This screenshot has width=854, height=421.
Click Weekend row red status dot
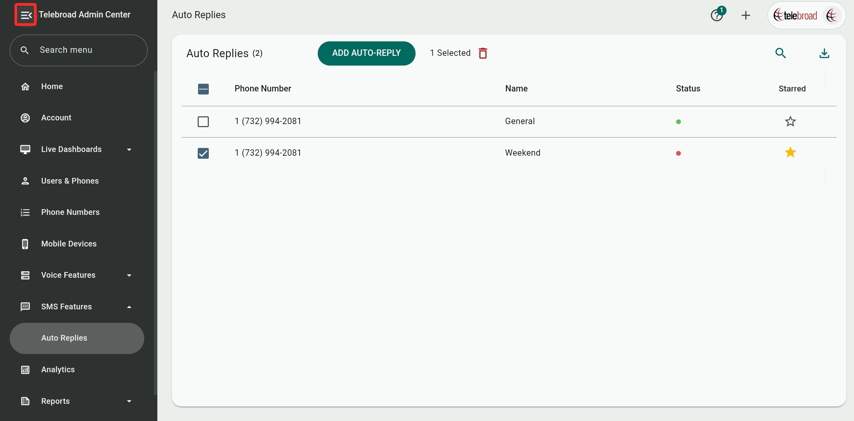678,153
